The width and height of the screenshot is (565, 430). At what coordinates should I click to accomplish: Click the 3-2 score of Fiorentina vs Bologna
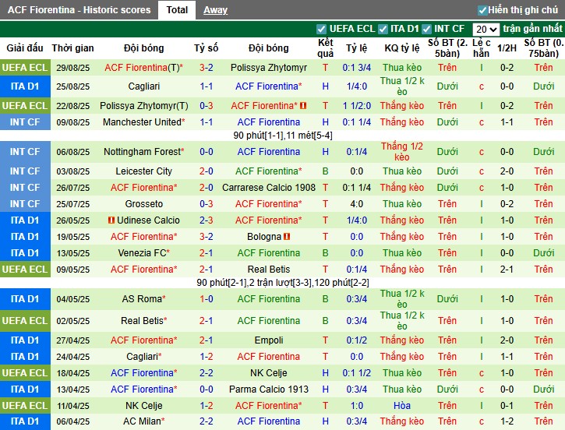207,237
